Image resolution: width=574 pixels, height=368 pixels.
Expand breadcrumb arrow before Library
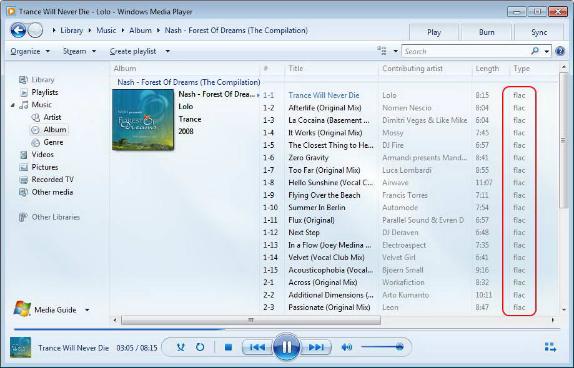coord(54,31)
